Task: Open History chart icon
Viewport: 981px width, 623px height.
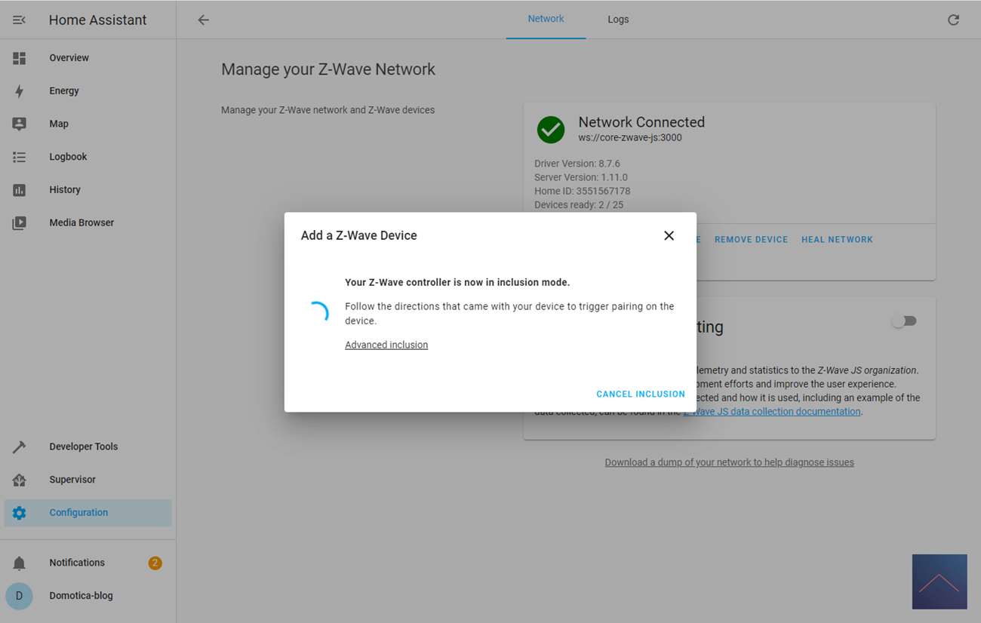Action: (x=20, y=190)
